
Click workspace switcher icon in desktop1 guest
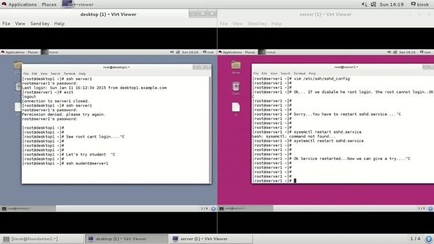pos(213,208)
